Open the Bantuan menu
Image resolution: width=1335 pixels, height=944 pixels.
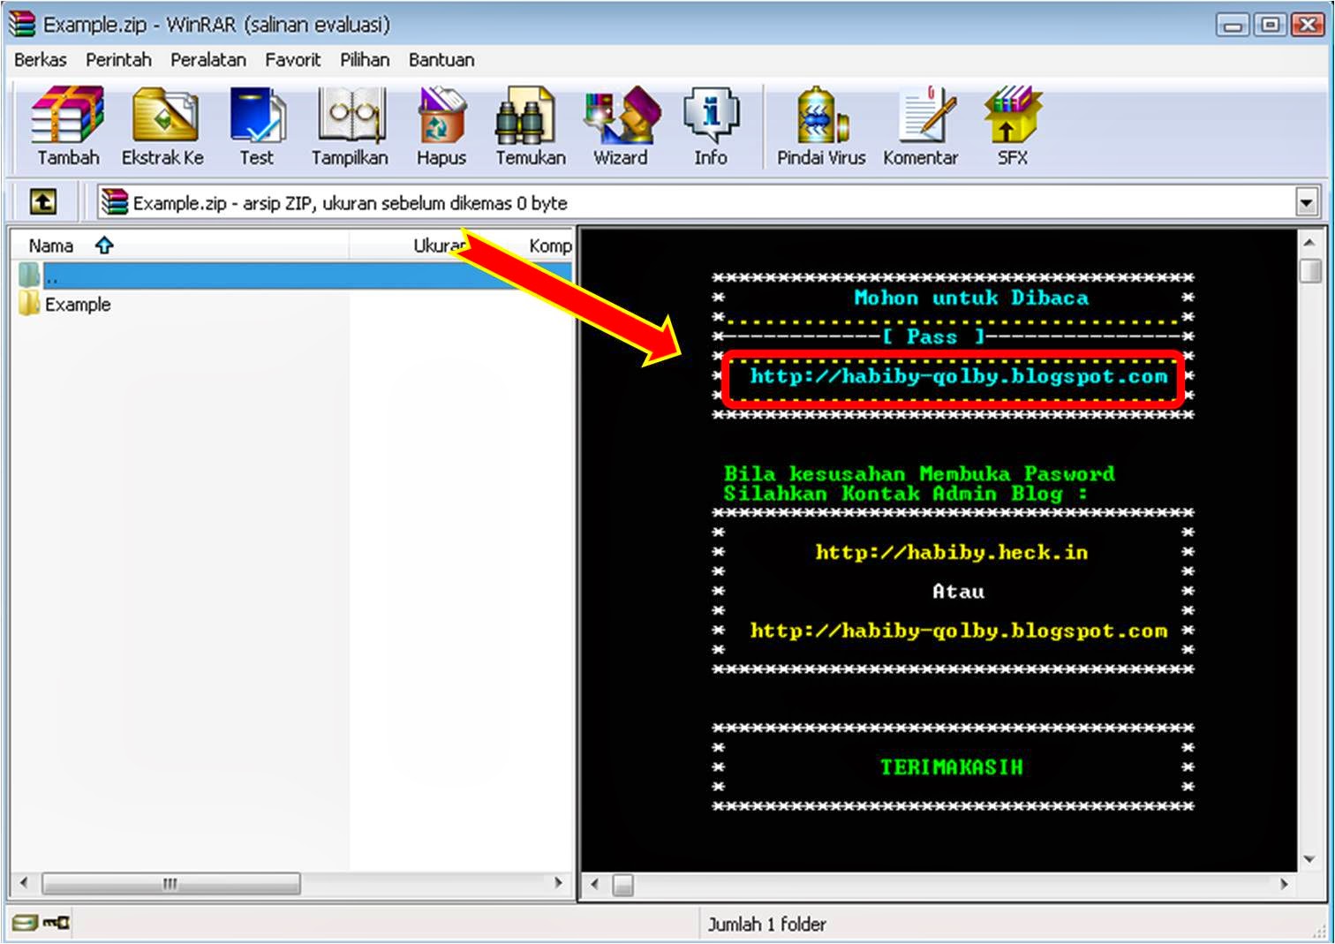(441, 60)
